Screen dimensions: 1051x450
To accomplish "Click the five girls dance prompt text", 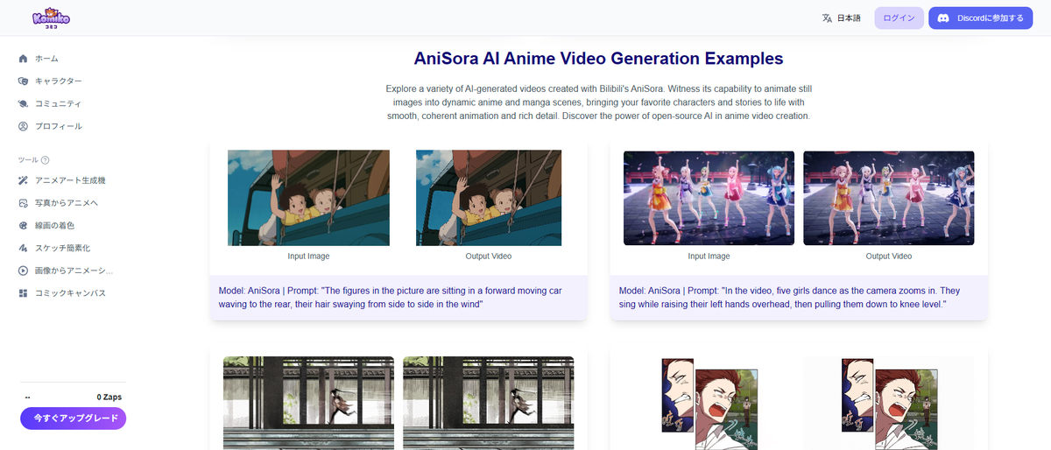I will [x=790, y=297].
